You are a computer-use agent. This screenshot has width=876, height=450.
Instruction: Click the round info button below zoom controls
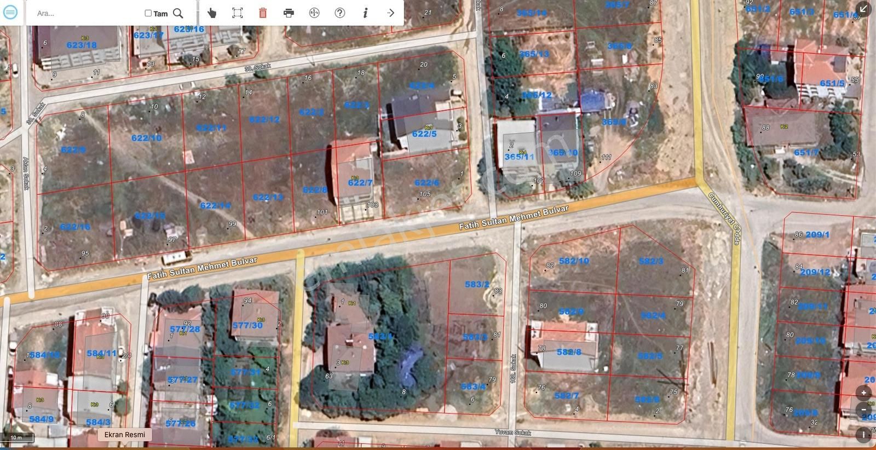pyautogui.click(x=864, y=435)
